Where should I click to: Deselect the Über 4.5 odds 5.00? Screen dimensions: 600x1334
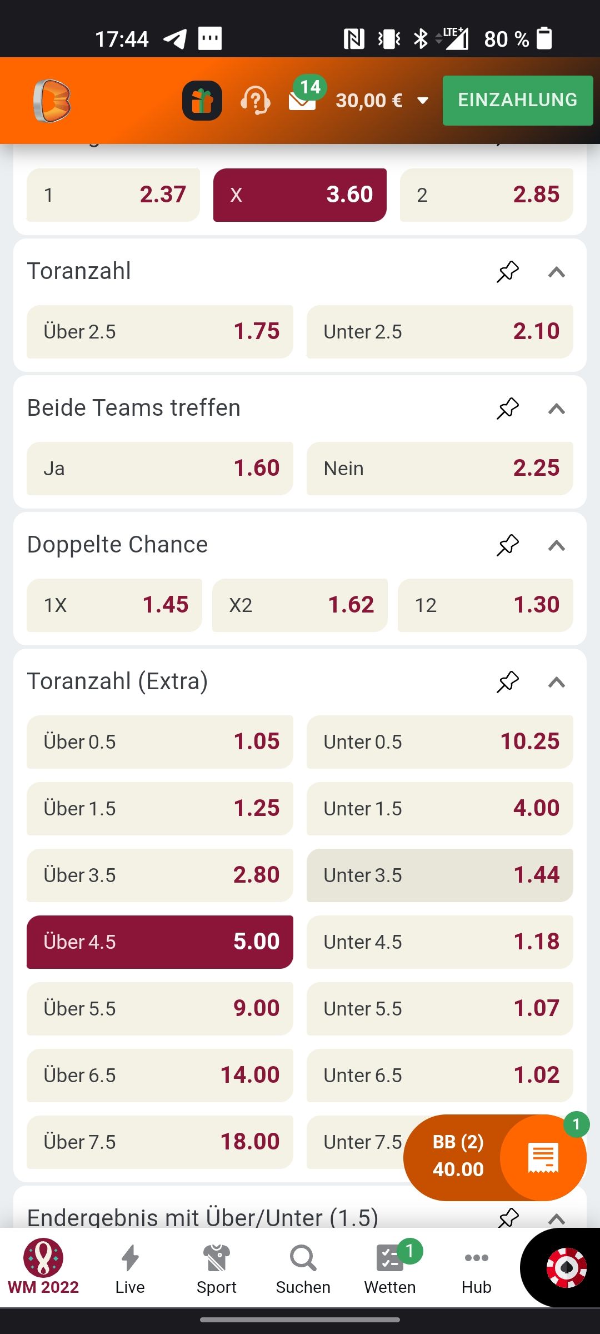click(x=160, y=942)
